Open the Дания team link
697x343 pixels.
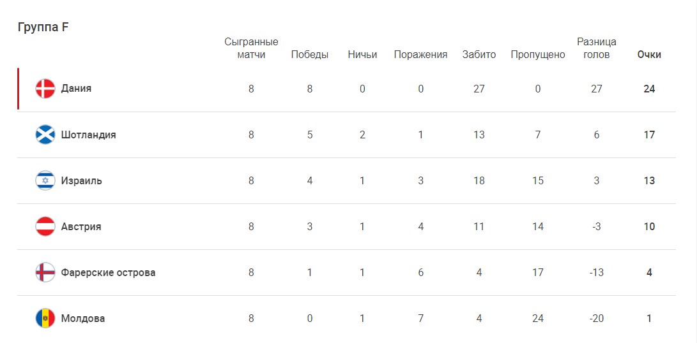pyautogui.click(x=76, y=89)
